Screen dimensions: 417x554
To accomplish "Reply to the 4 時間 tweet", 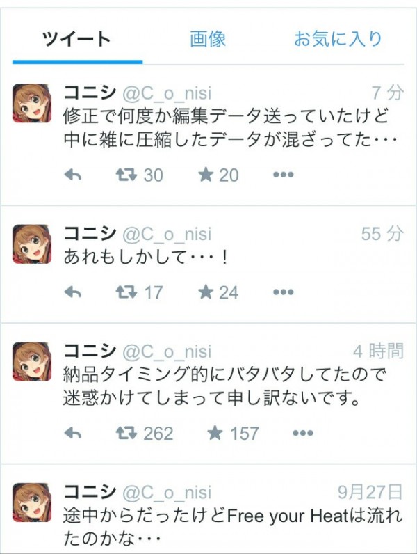I will [73, 434].
